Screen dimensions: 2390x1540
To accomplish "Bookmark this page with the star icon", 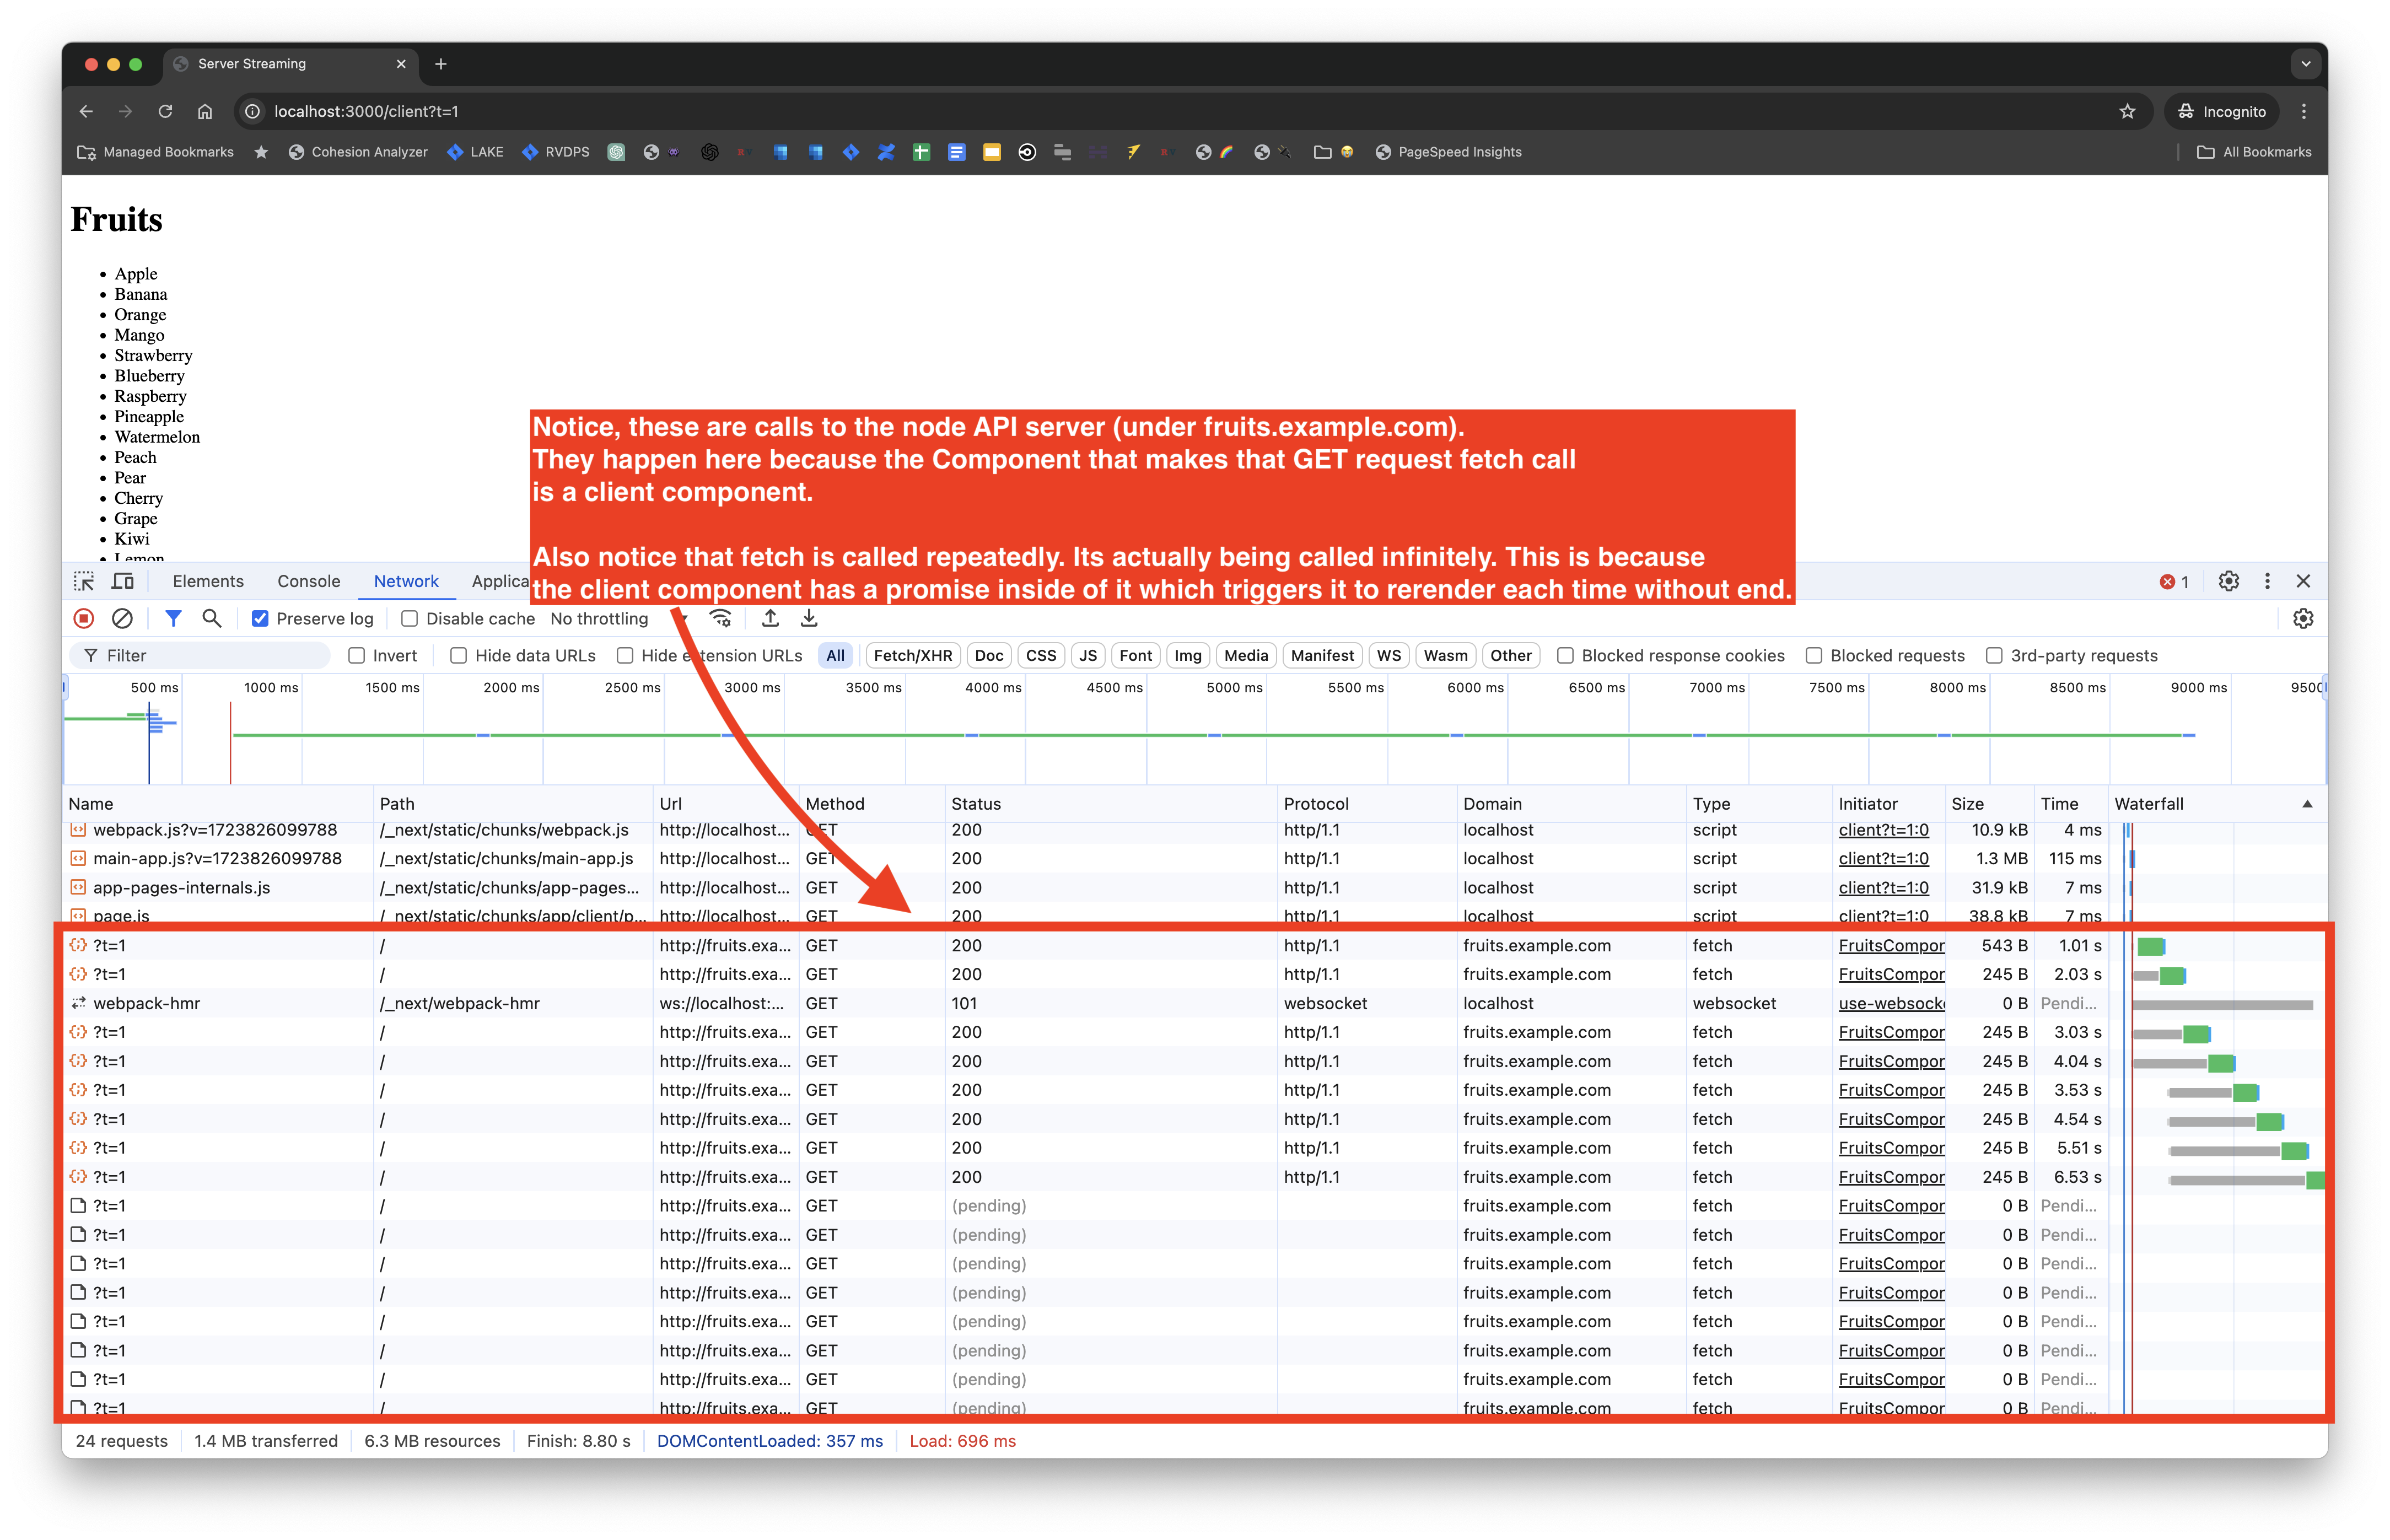I will click(2127, 111).
